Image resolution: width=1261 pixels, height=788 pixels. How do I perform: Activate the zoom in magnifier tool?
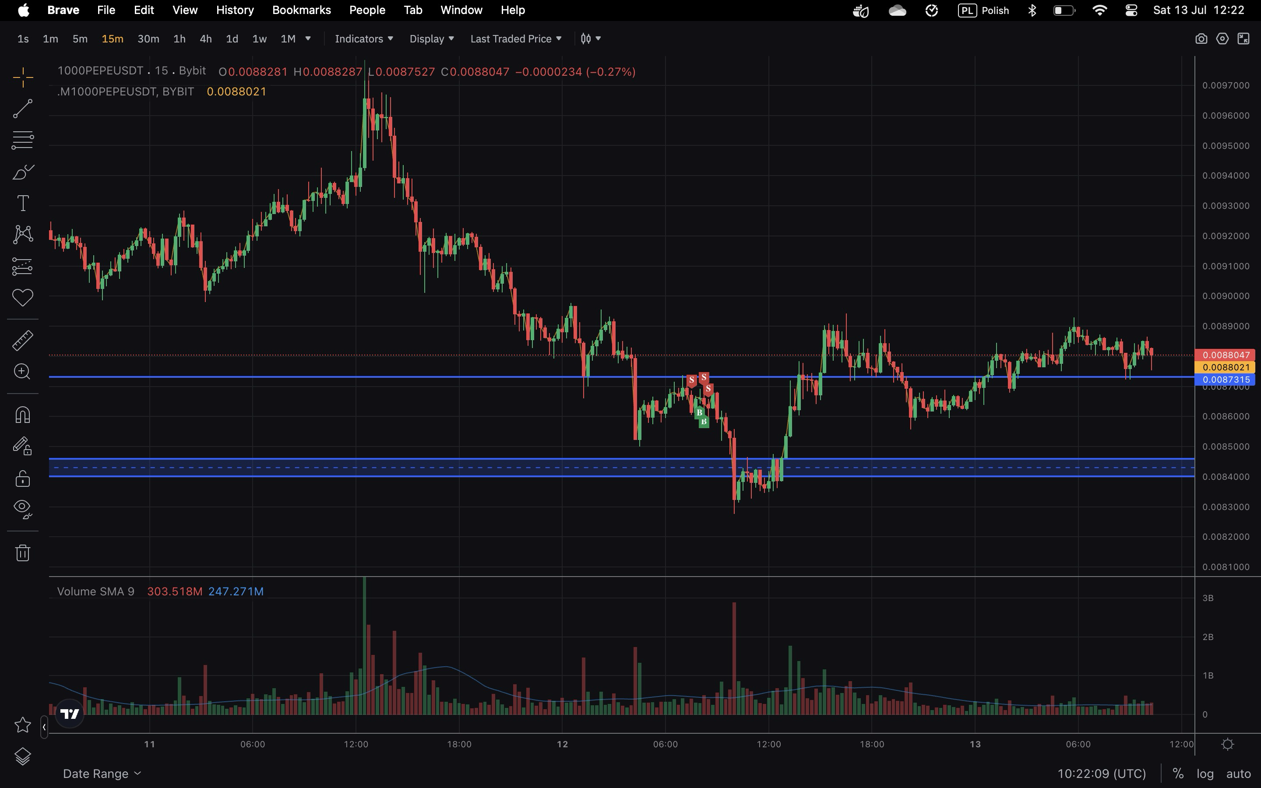23,372
